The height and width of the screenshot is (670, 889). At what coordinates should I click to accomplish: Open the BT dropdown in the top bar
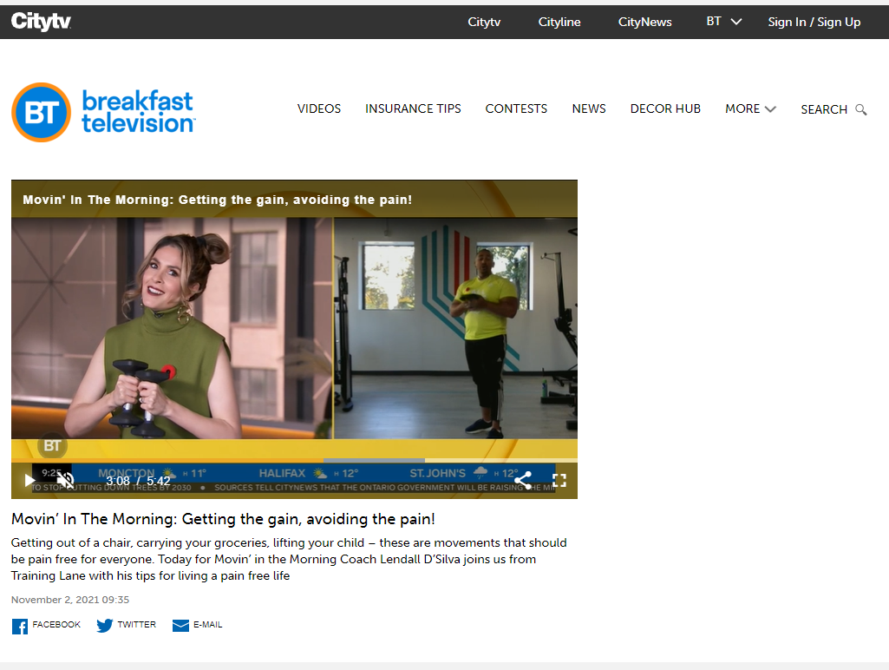click(723, 22)
